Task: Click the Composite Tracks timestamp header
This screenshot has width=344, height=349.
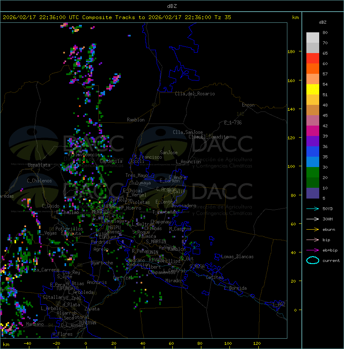Action: coord(117,17)
